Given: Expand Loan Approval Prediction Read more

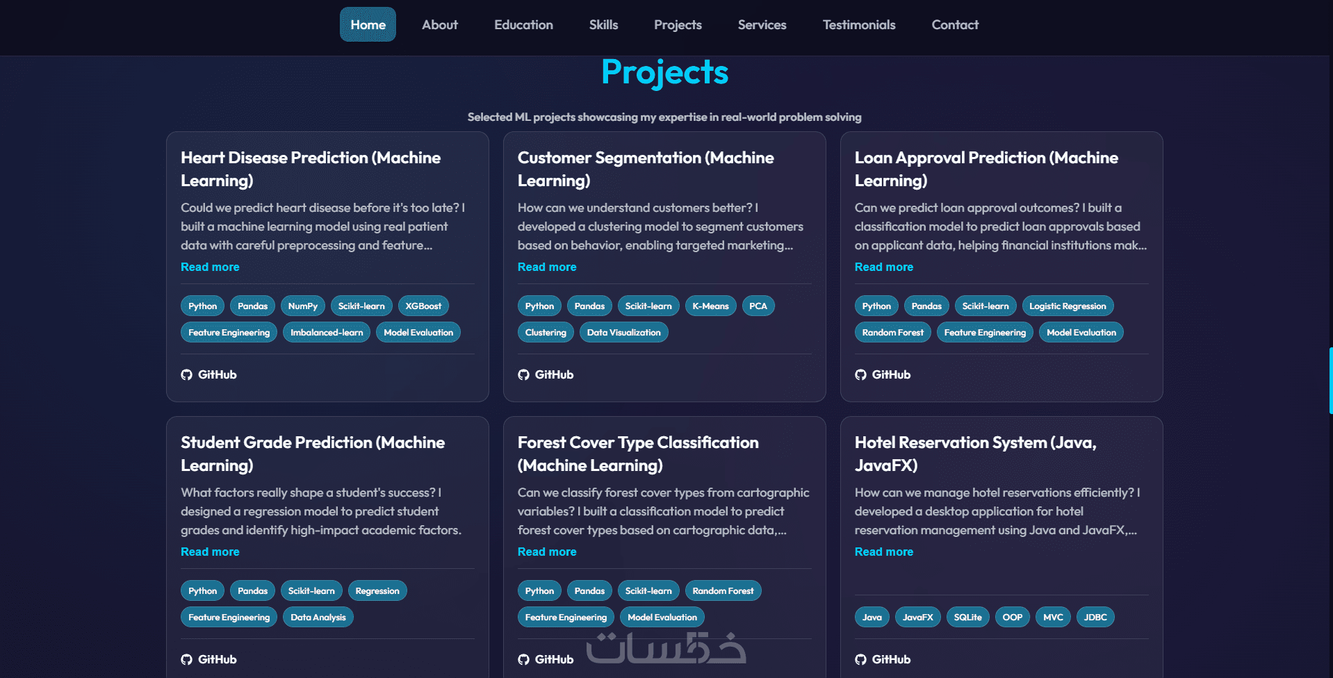Looking at the screenshot, I should [x=884, y=267].
